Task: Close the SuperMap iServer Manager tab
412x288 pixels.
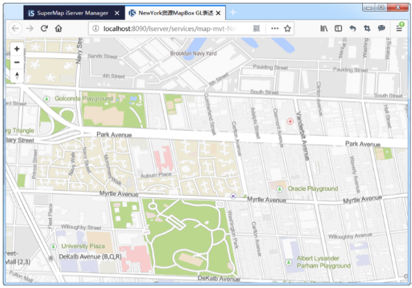Action: [x=117, y=13]
